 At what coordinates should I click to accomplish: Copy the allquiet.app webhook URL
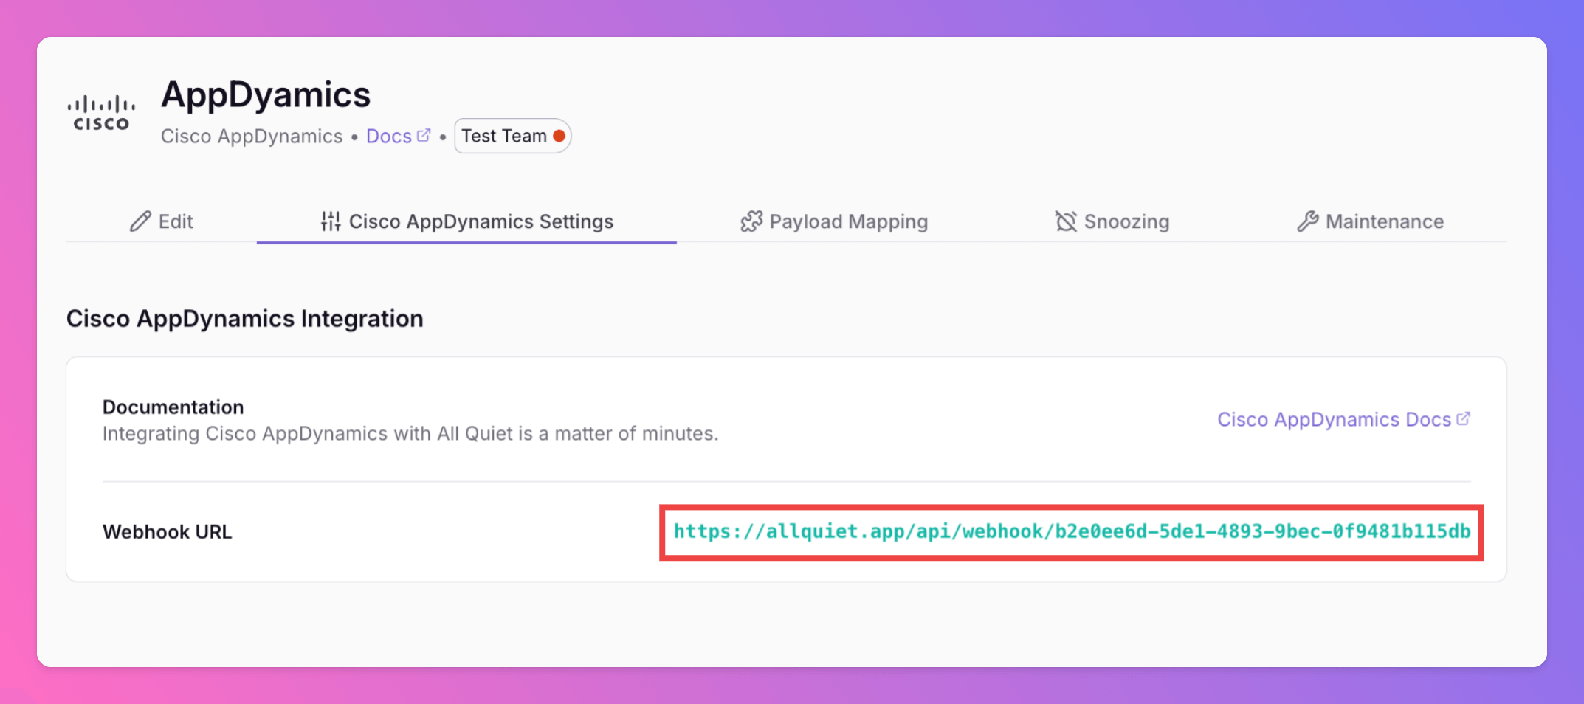[1072, 532]
